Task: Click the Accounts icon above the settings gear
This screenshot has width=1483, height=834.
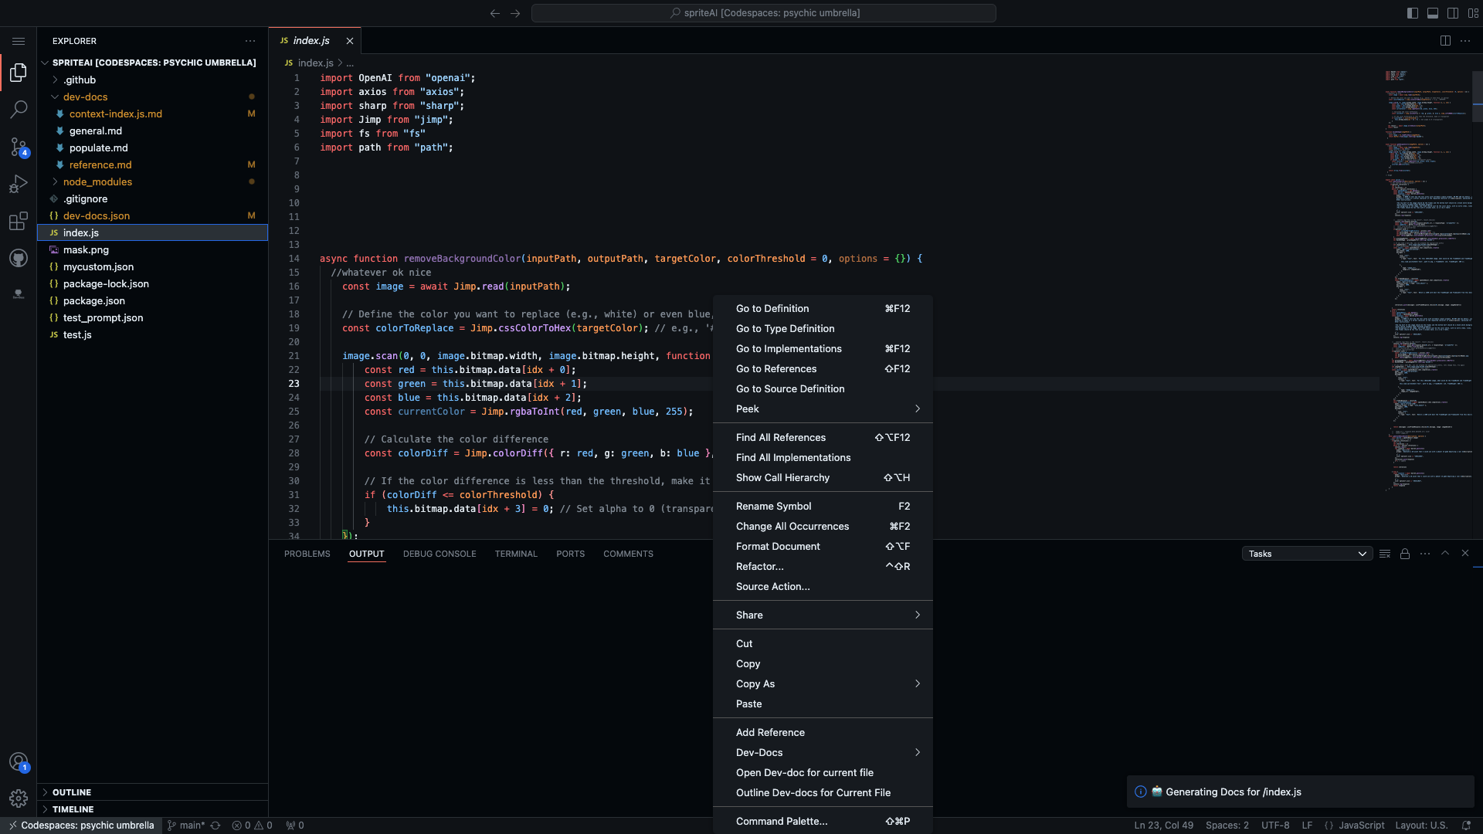Action: click(x=19, y=761)
